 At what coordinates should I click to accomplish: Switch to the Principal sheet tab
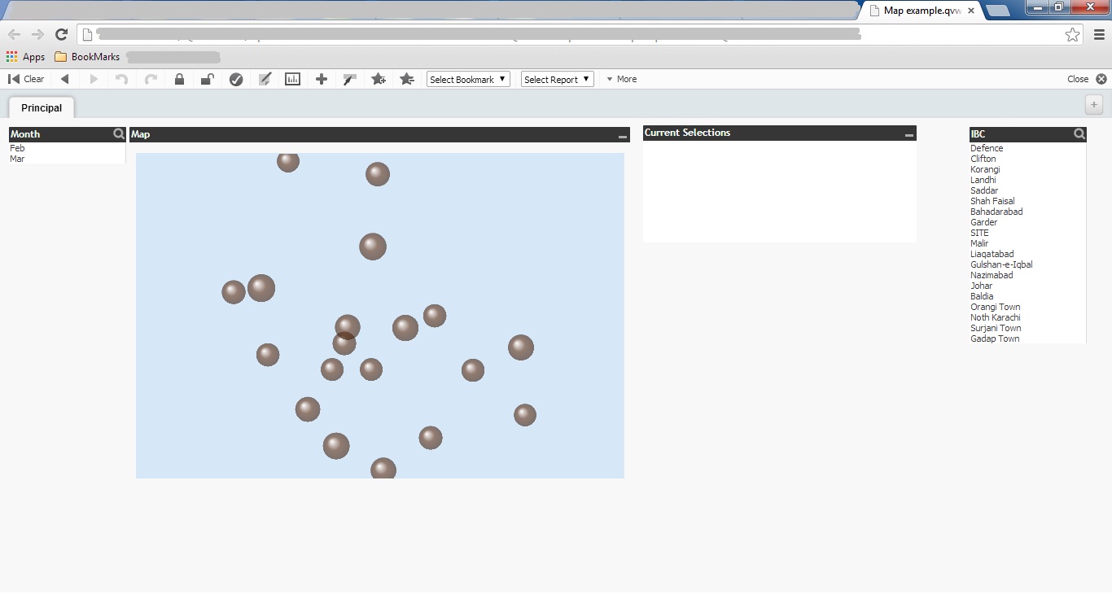(x=42, y=107)
